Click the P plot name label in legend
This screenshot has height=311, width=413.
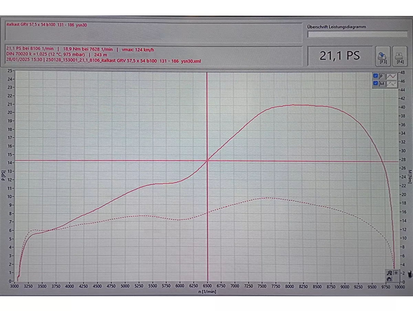click(382, 76)
